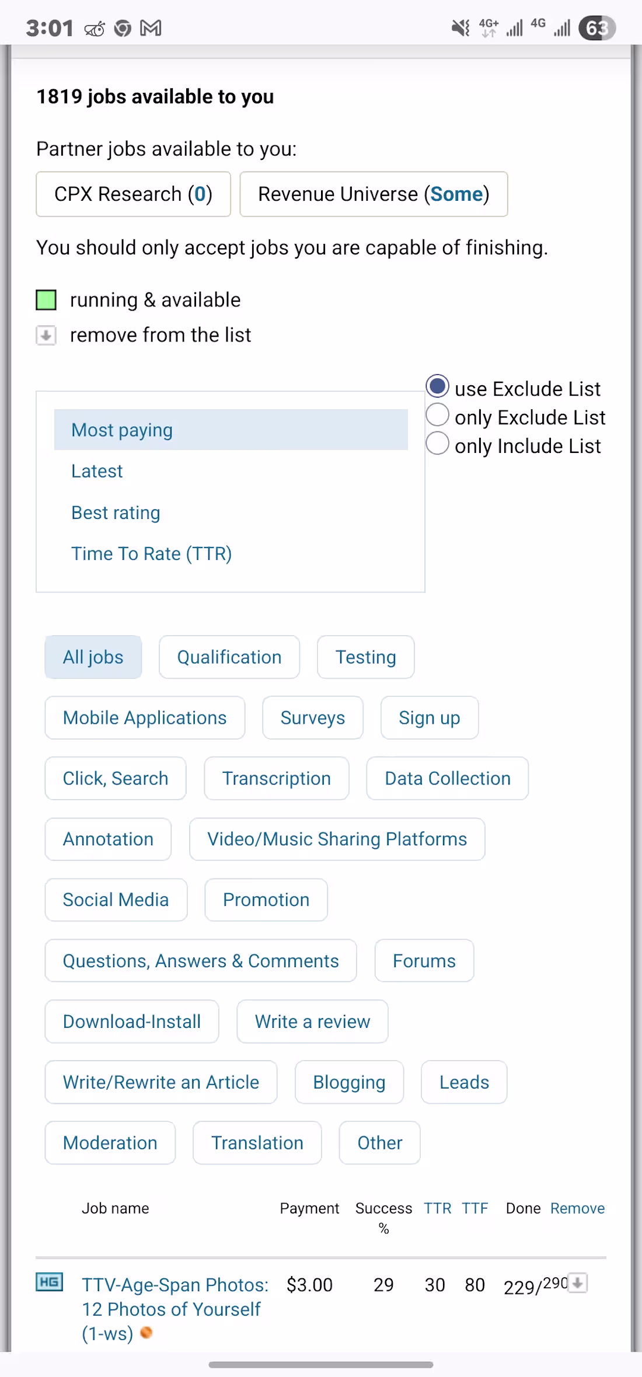The height and width of the screenshot is (1377, 642).
Task: Click the bee icon in the status bar
Action: pyautogui.click(x=93, y=27)
